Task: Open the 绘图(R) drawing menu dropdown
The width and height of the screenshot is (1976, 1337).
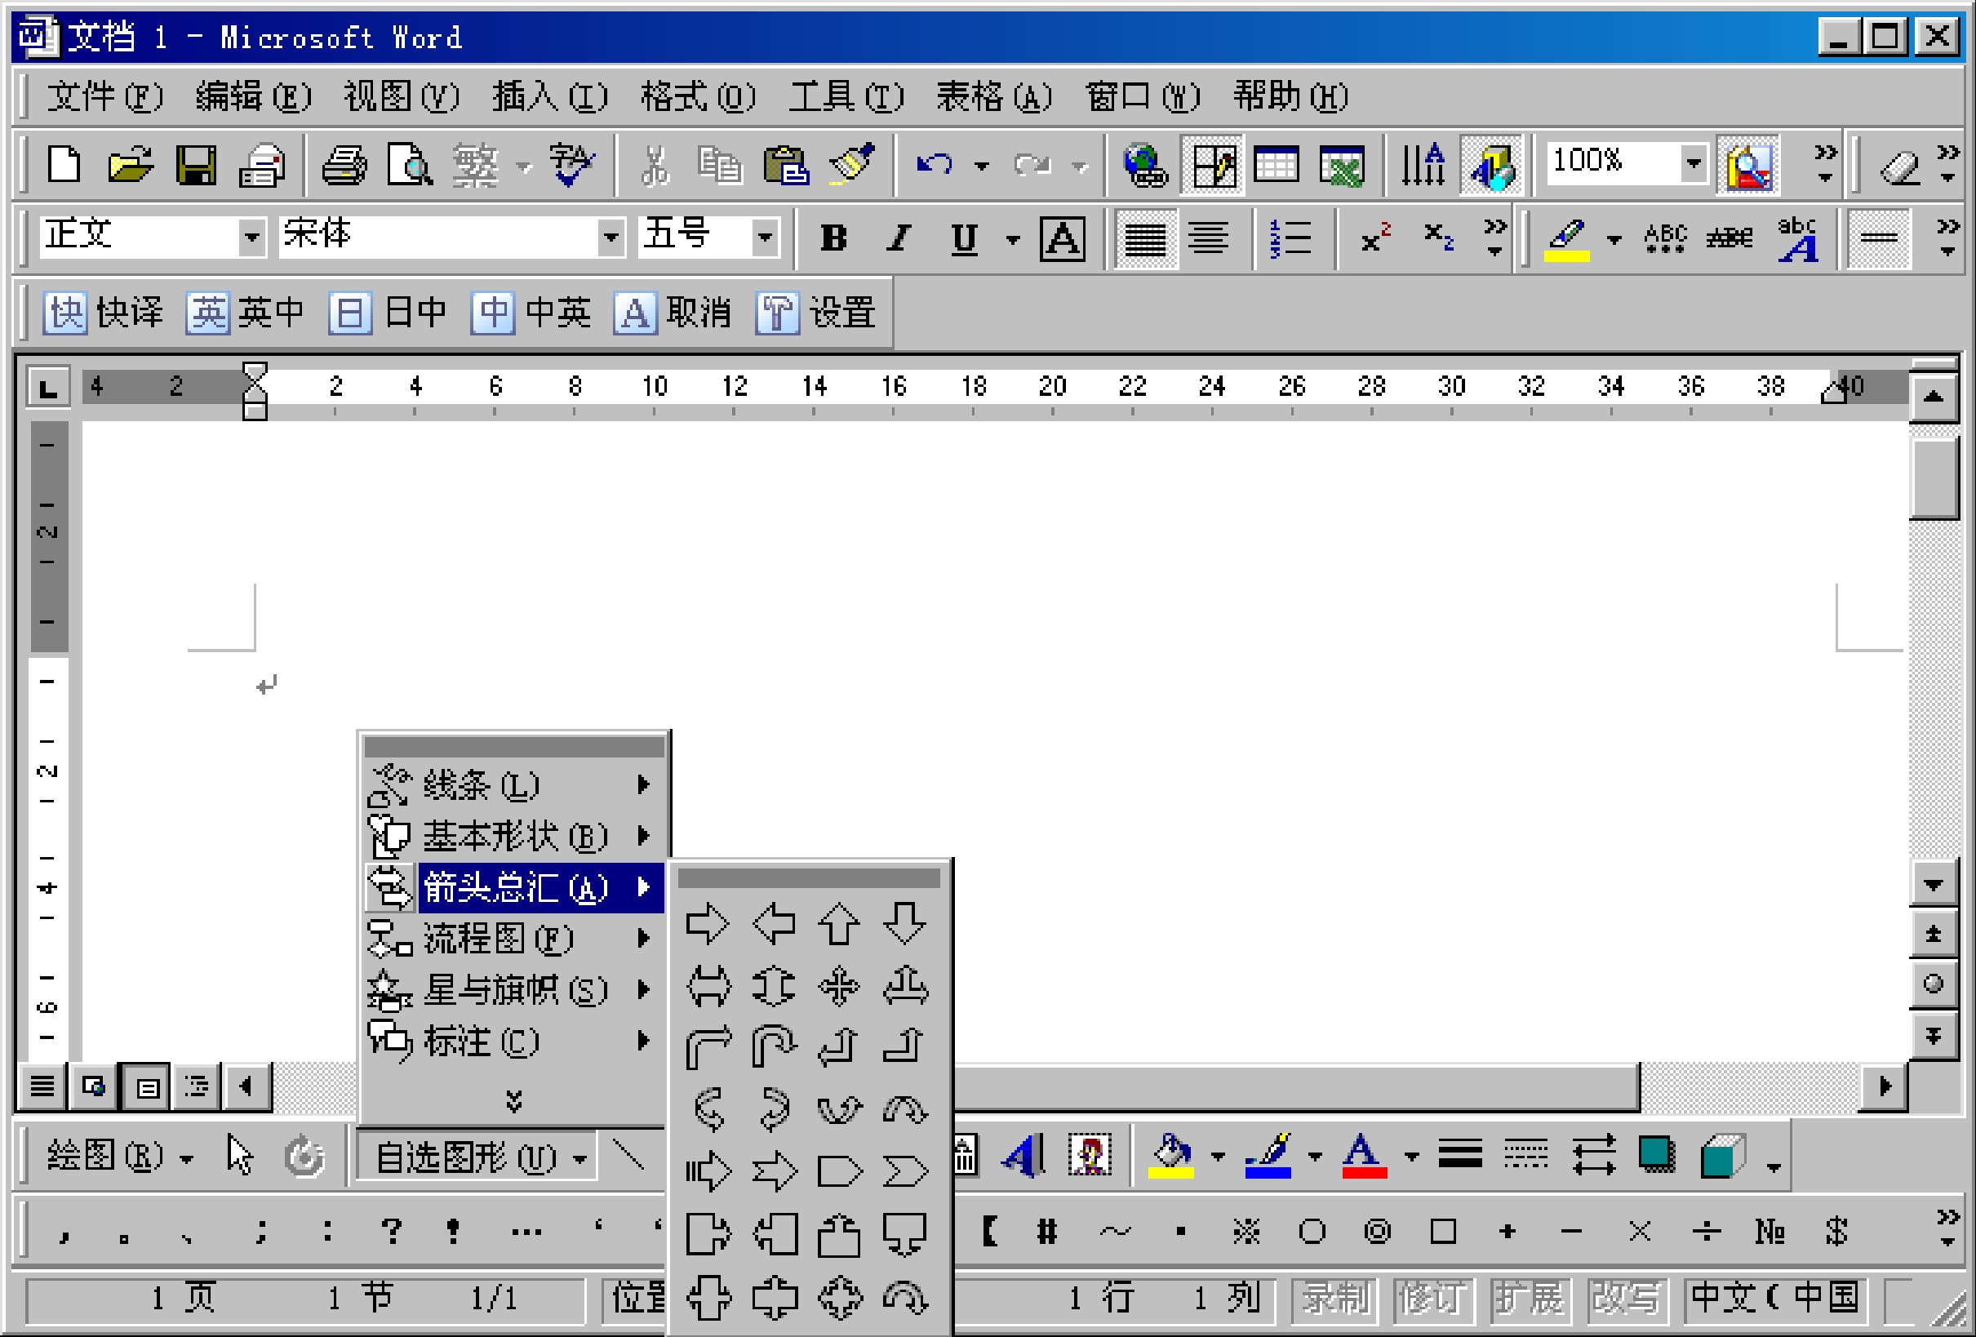Action: click(x=119, y=1157)
